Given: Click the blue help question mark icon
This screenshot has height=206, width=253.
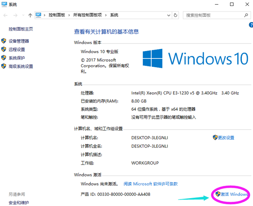Looking at the screenshot, I should click(x=251, y=25).
